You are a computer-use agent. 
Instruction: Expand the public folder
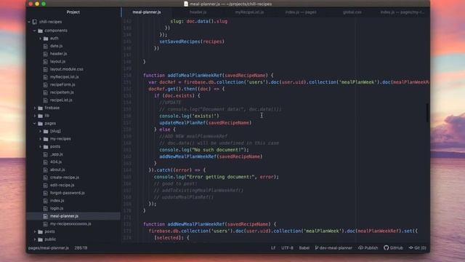point(35,239)
